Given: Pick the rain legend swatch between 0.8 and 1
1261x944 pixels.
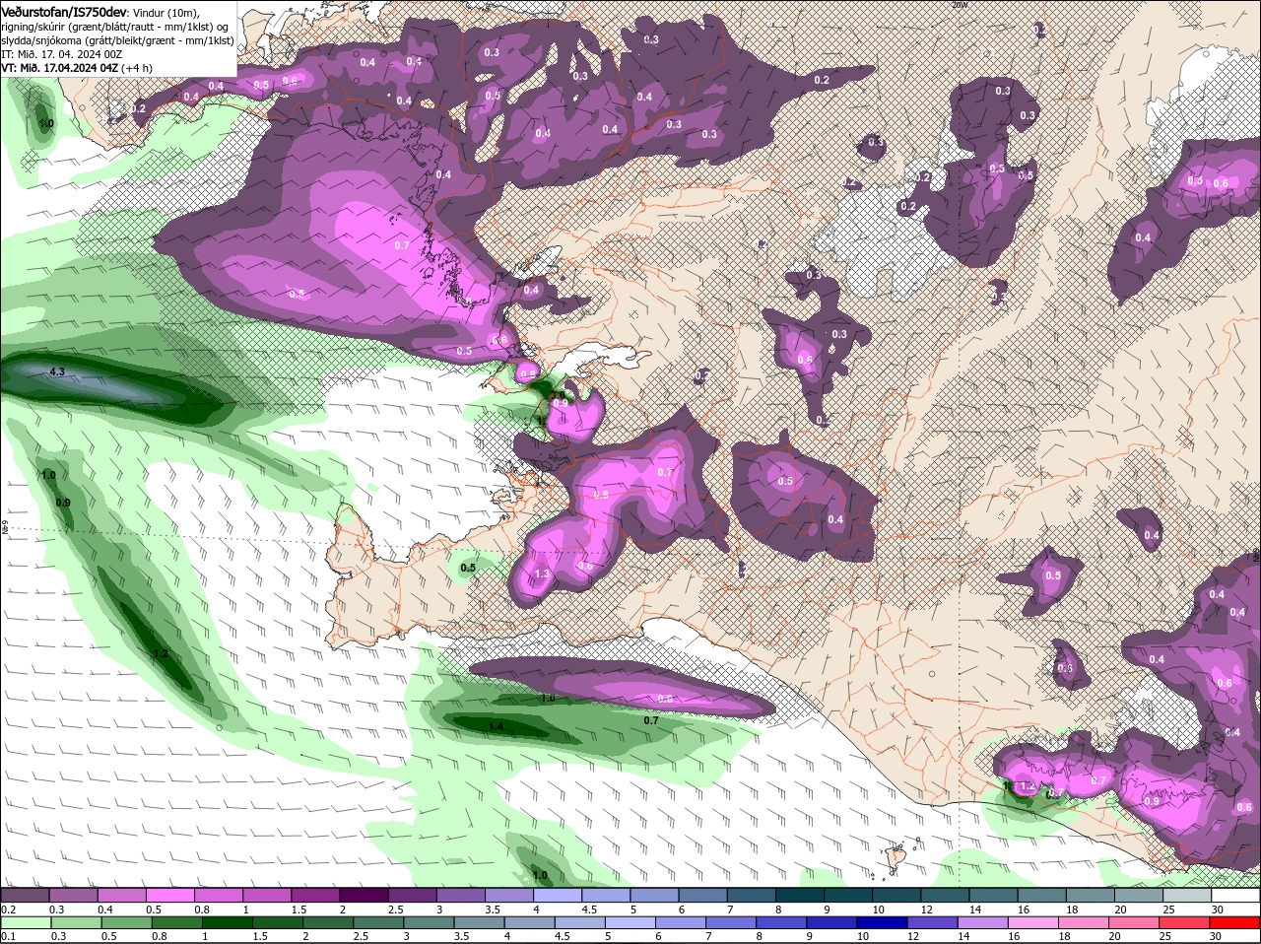Looking at the screenshot, I should tap(178, 923).
